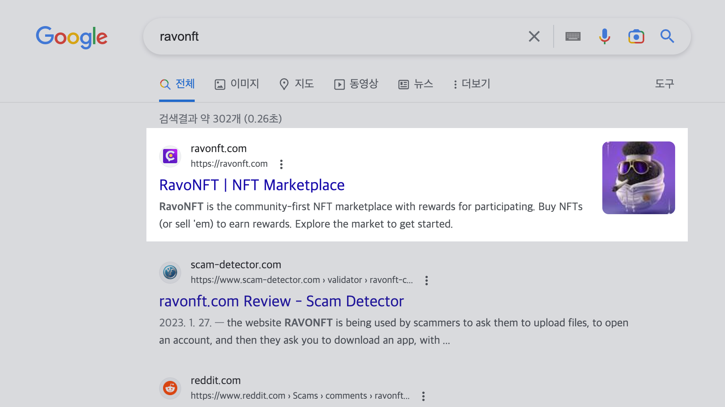Open the RavoNFT | NFT Marketplace link
Image resolution: width=725 pixels, height=407 pixels.
click(252, 185)
